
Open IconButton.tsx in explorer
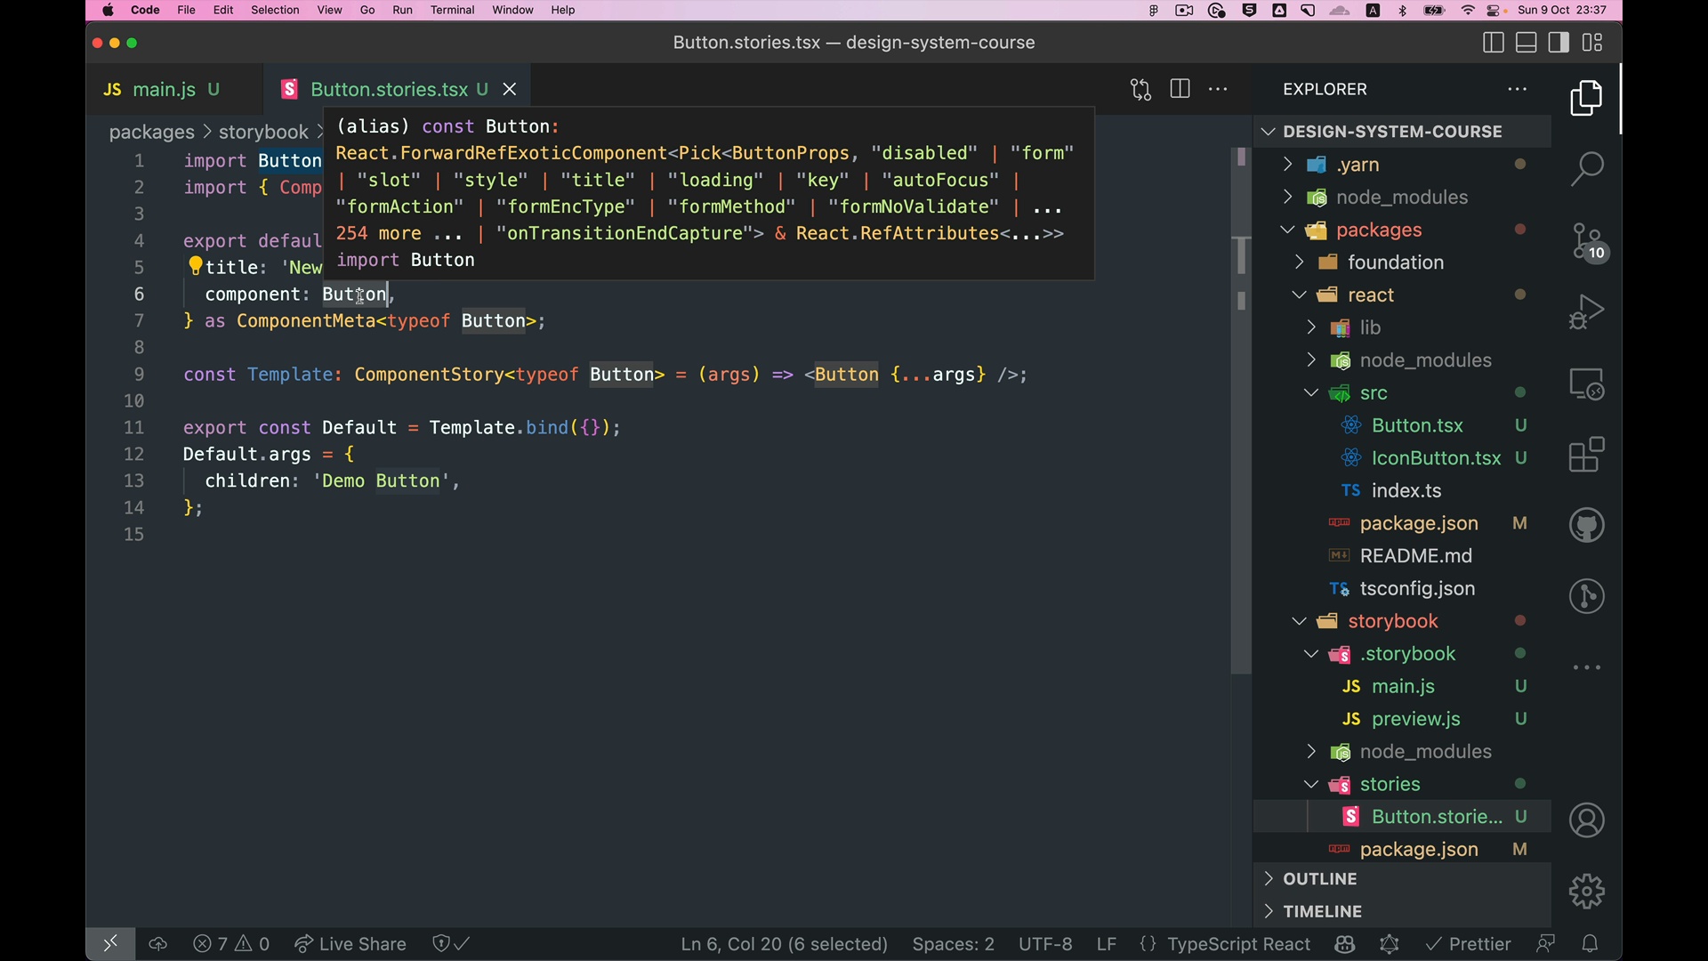point(1436,458)
